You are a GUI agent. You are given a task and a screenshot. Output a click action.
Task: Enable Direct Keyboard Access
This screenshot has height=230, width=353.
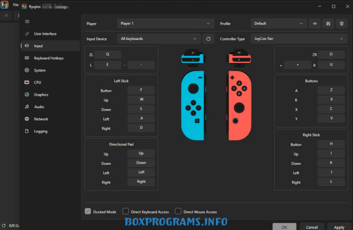coord(126,211)
